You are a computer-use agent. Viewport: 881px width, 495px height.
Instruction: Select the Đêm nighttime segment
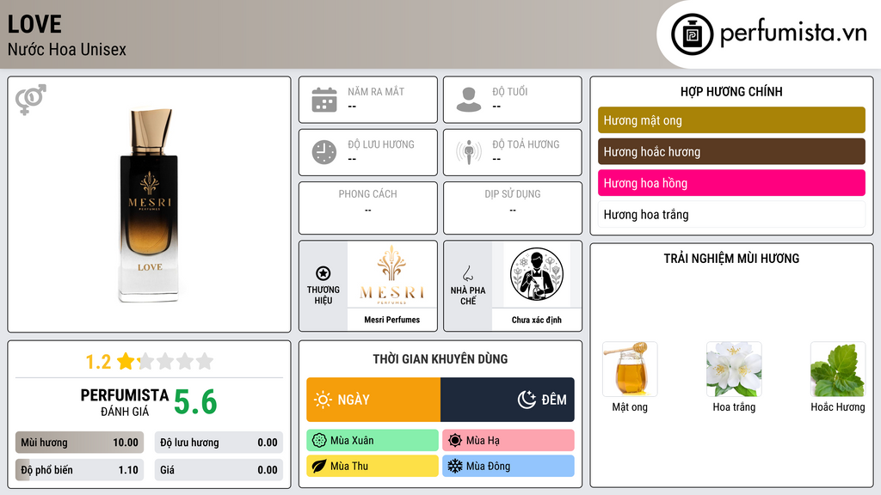point(508,400)
